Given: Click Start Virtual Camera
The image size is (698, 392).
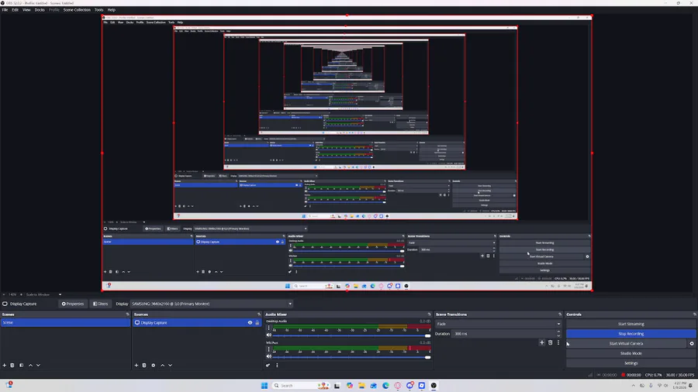Looking at the screenshot, I should click(626, 343).
